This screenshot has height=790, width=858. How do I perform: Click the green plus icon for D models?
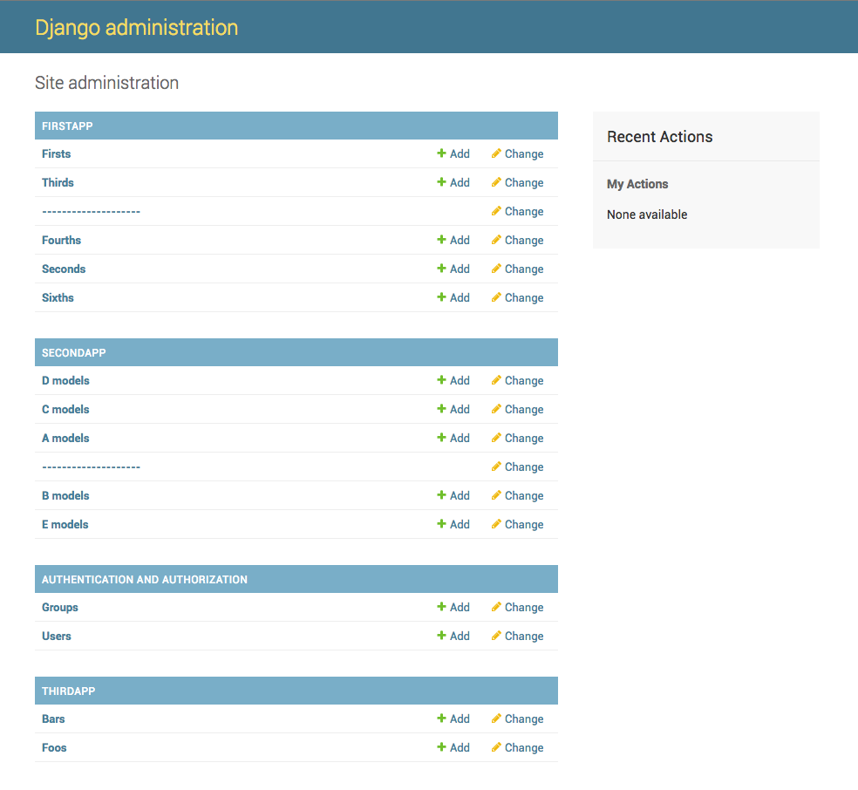click(441, 379)
